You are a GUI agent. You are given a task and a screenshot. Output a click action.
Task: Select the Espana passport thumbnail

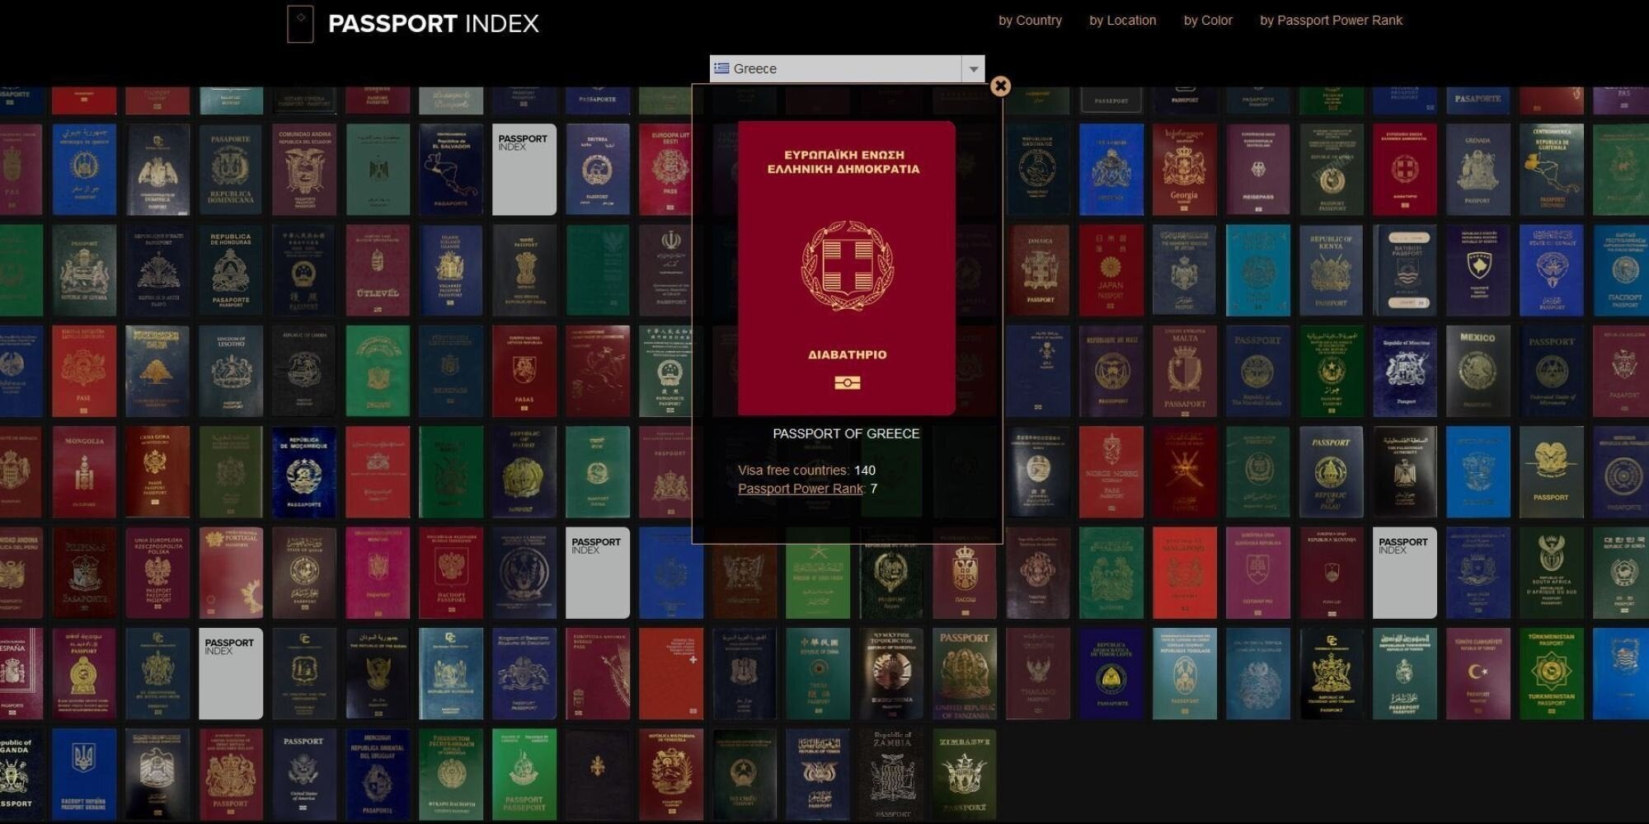click(21, 674)
